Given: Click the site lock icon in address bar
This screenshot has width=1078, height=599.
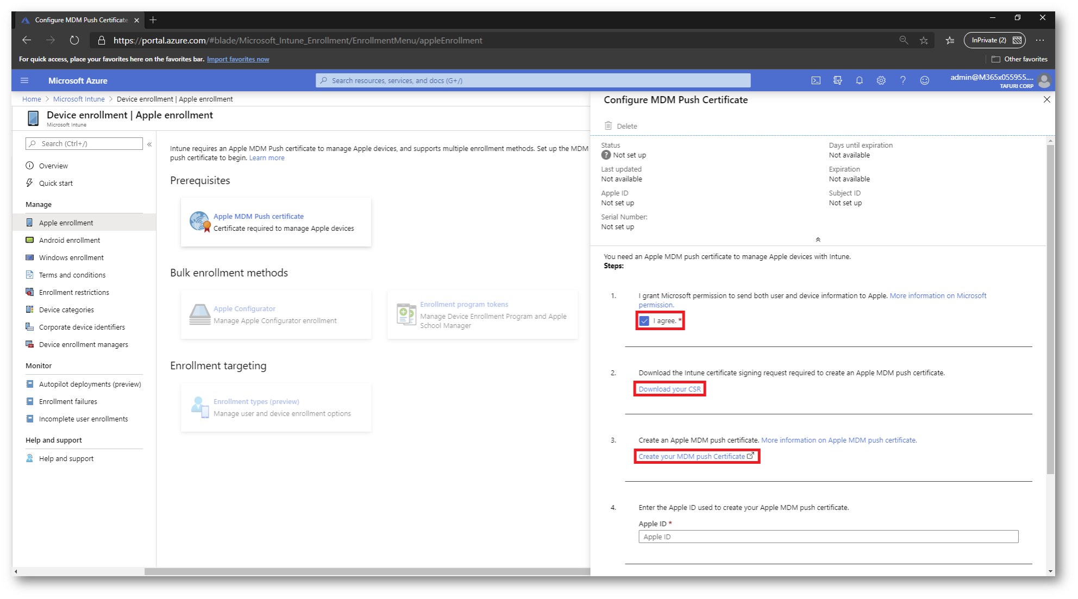Looking at the screenshot, I should [102, 40].
